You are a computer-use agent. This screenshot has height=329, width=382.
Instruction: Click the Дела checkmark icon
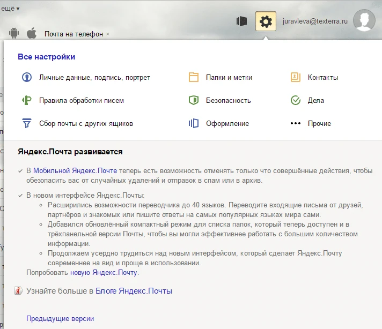click(296, 100)
